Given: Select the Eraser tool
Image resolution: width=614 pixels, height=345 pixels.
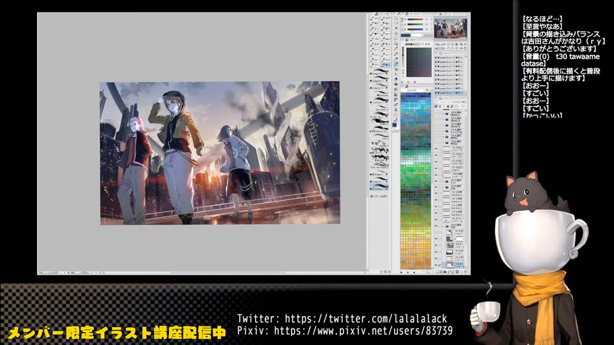Looking at the screenshot, I should click(x=396, y=79).
